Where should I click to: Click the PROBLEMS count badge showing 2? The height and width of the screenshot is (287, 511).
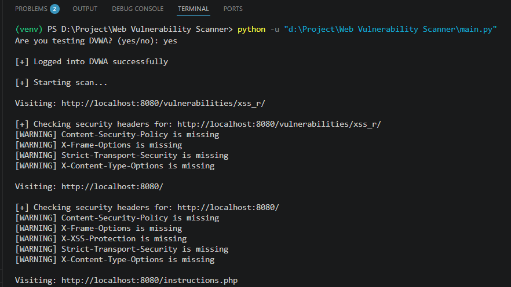(x=54, y=9)
